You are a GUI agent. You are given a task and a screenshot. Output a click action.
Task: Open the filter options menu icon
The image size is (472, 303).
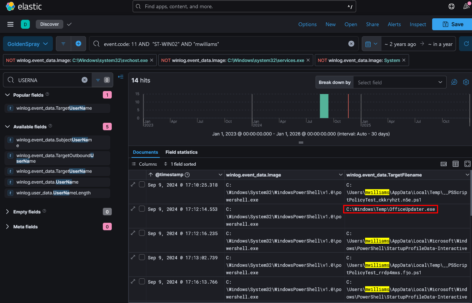pos(63,44)
